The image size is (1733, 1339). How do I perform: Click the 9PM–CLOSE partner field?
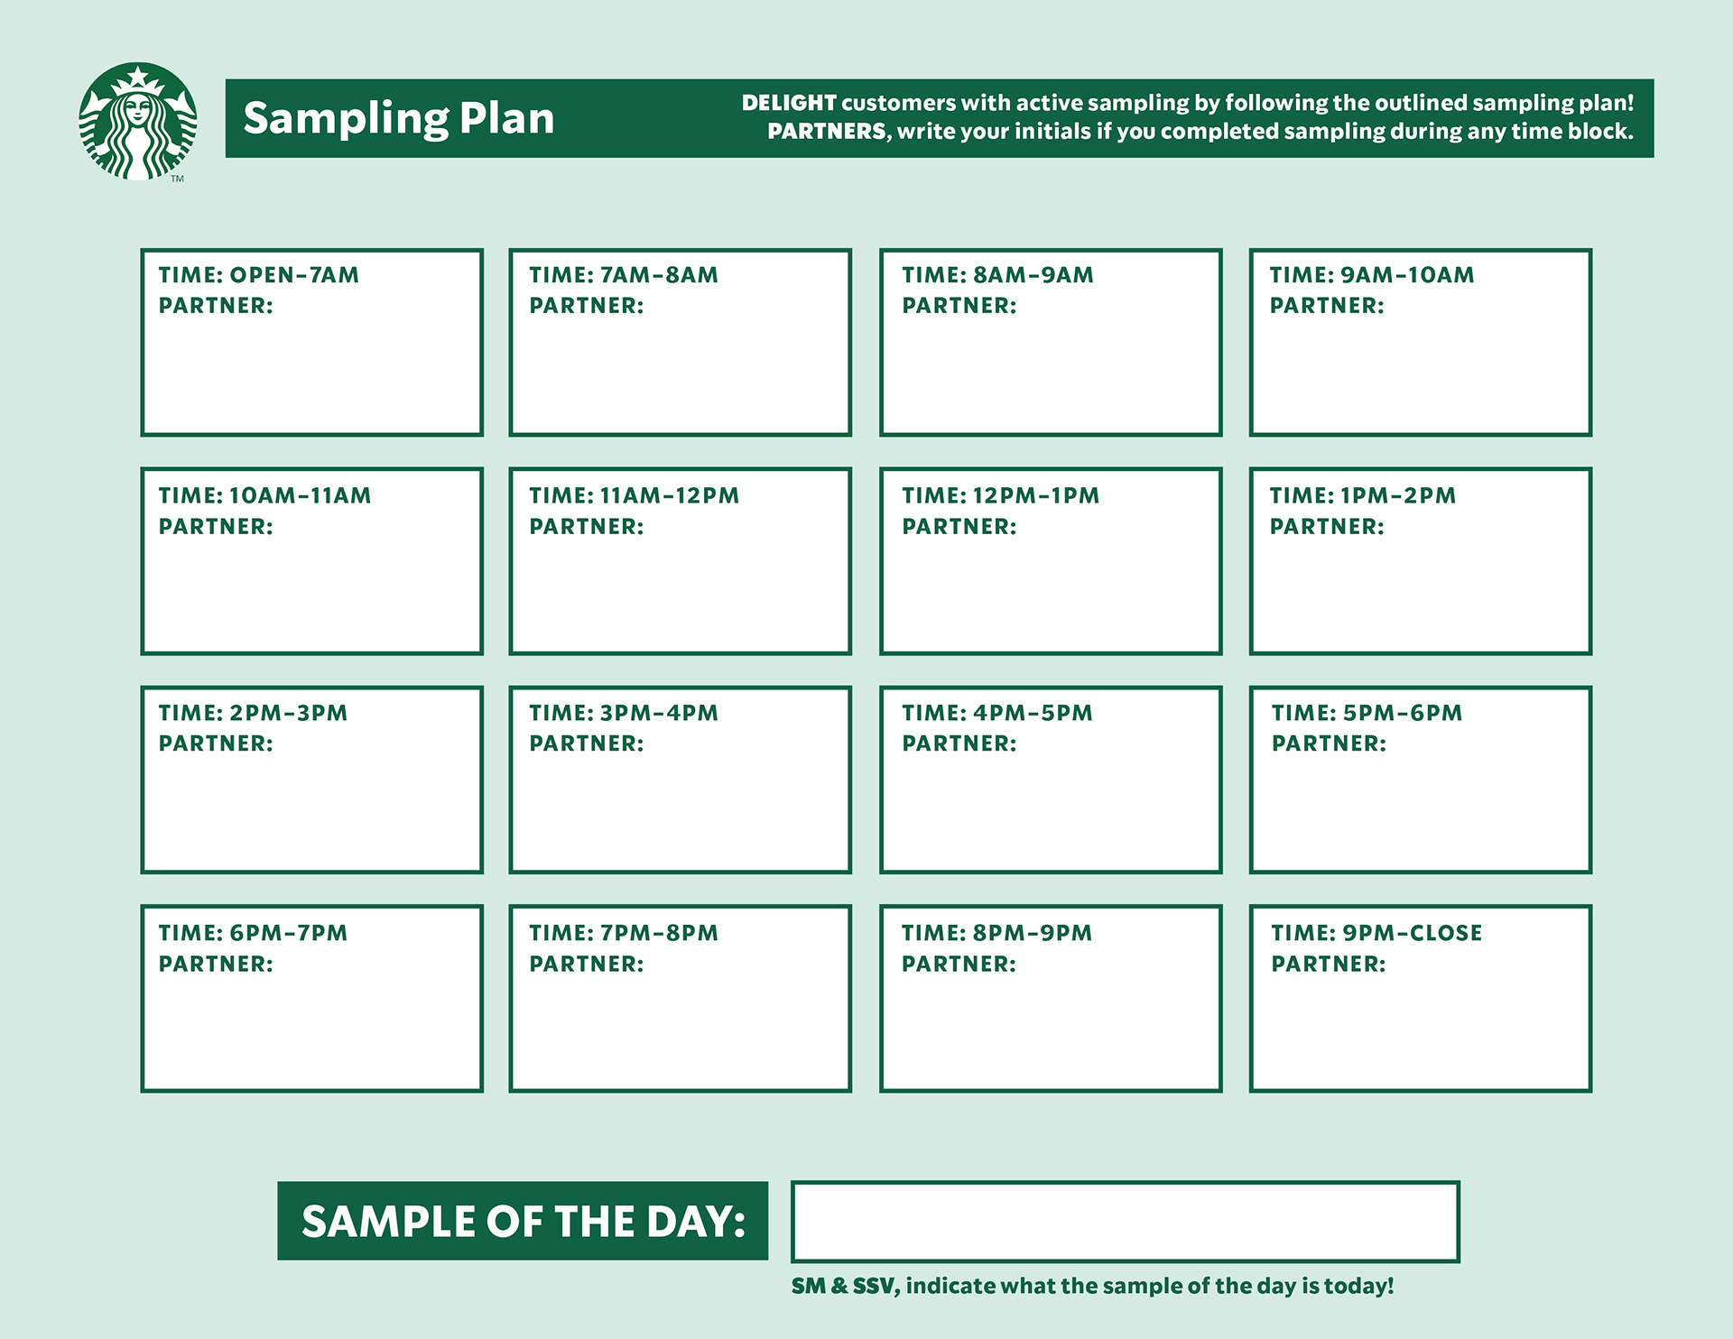[1420, 999]
